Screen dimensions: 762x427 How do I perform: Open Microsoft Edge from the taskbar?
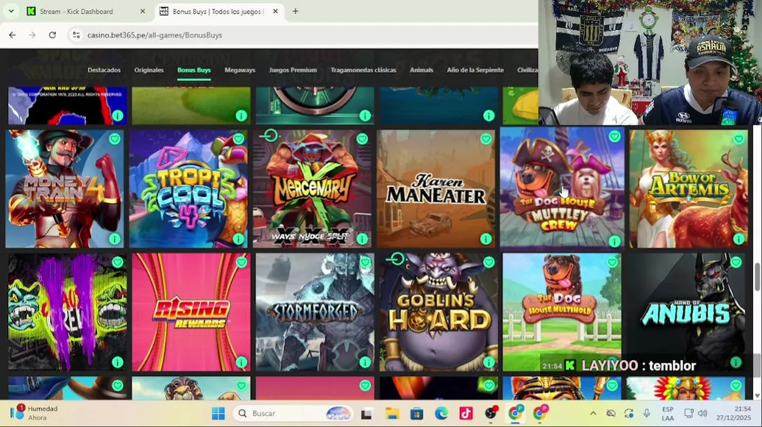coord(441,413)
